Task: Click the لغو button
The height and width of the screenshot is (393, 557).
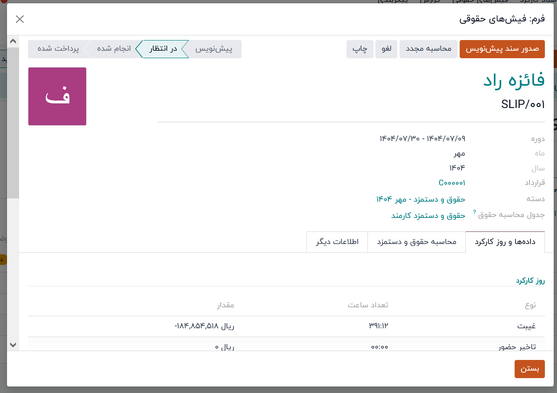Action: point(387,49)
